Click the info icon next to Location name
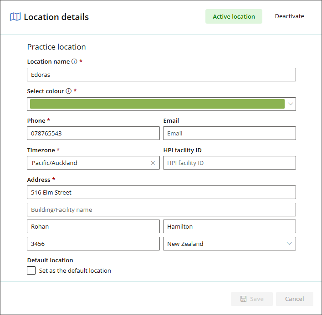Screen dimensions: 322x315 click(x=74, y=61)
